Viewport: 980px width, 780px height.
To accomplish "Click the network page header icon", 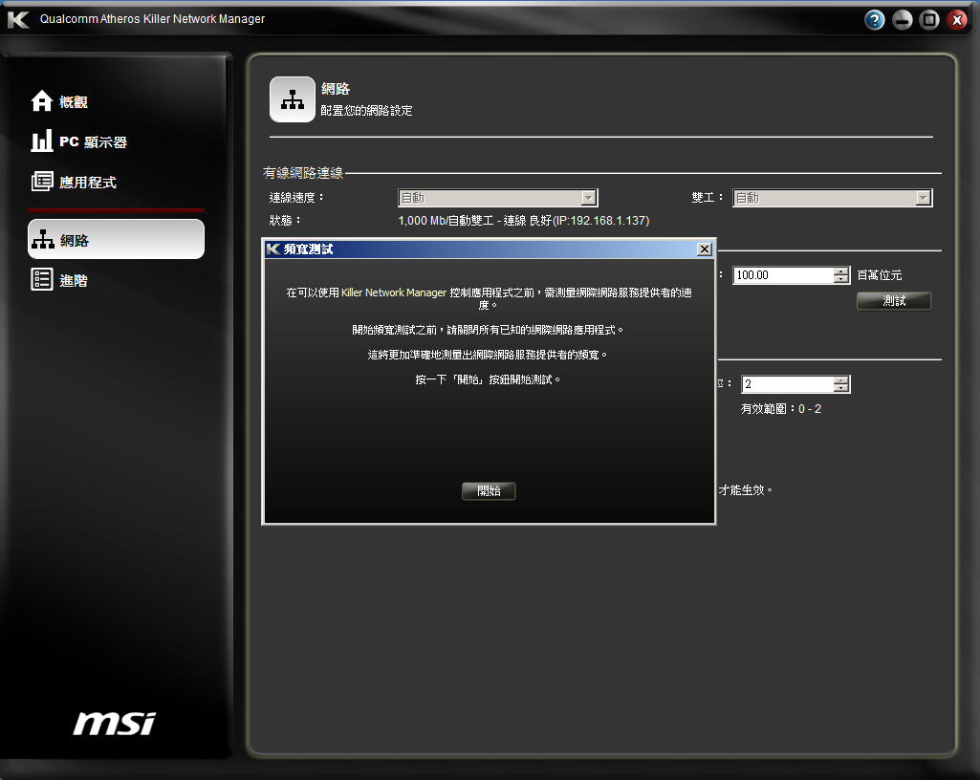I will (292, 99).
